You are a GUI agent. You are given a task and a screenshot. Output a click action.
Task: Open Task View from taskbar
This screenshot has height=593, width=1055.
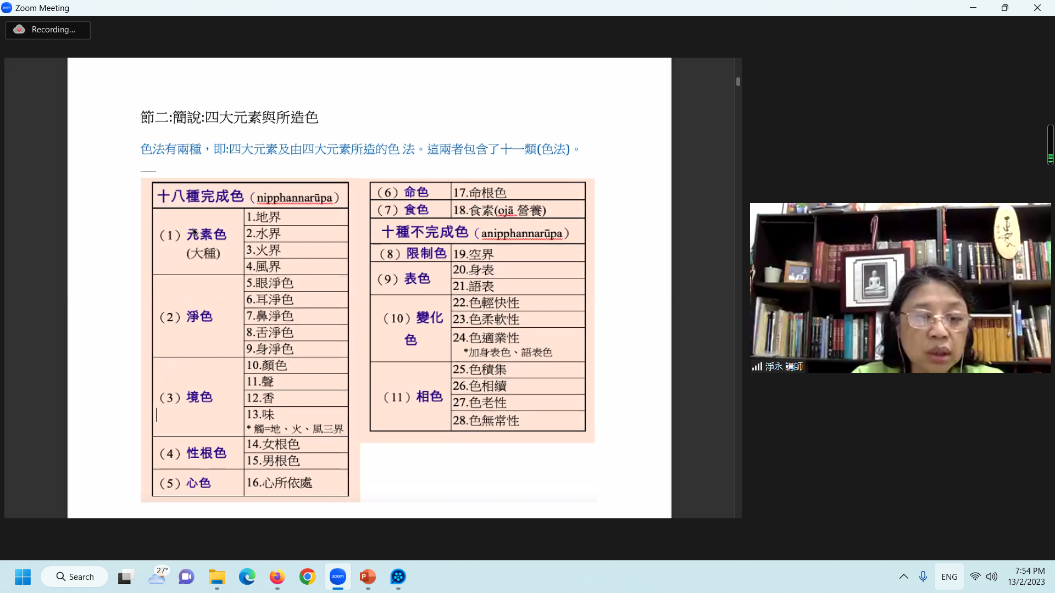(126, 577)
